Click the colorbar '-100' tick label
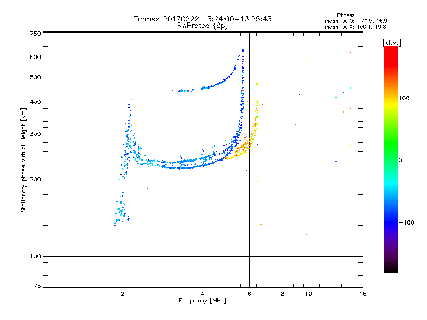The image size is (427, 320). (406, 222)
